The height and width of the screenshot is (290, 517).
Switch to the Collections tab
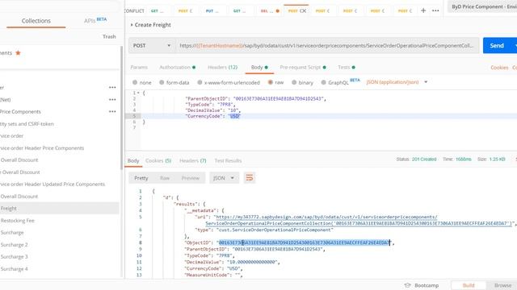(36, 21)
